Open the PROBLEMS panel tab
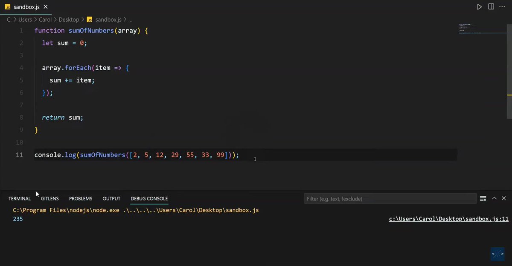 tap(81, 198)
